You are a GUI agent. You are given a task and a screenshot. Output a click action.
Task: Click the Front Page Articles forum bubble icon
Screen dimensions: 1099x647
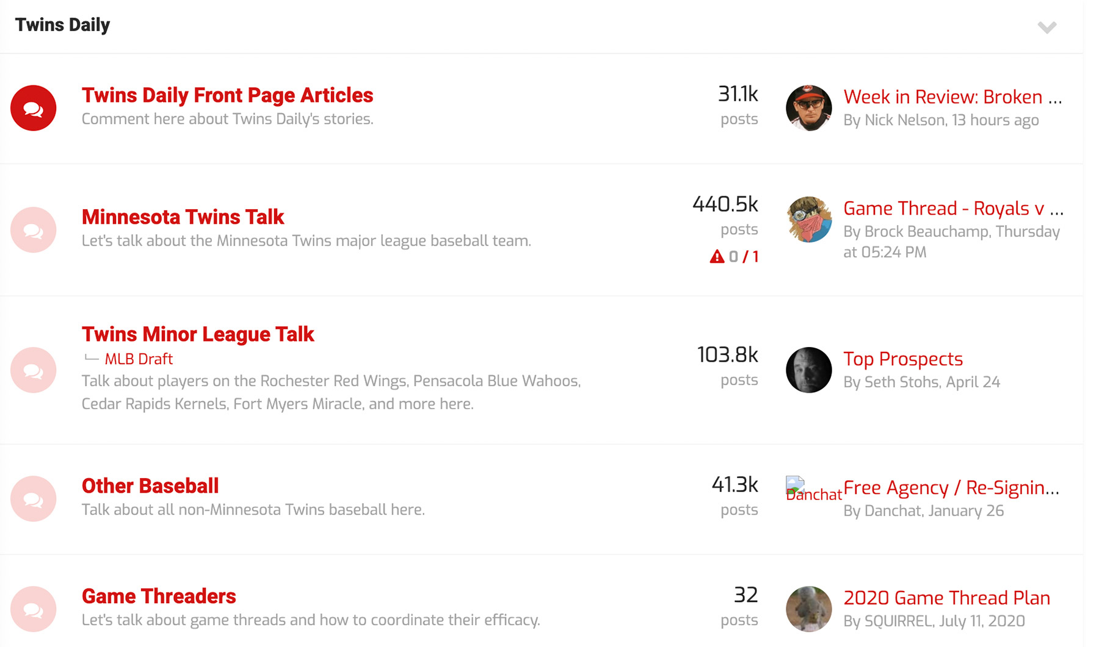[34, 108]
